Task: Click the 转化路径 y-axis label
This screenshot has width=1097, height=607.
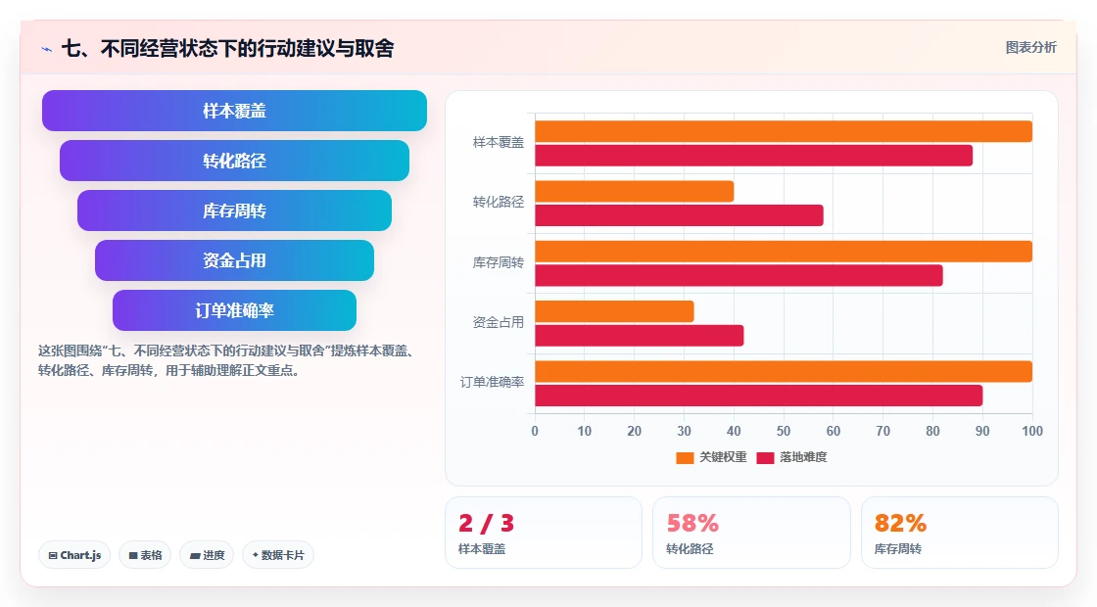Action: coord(499,202)
